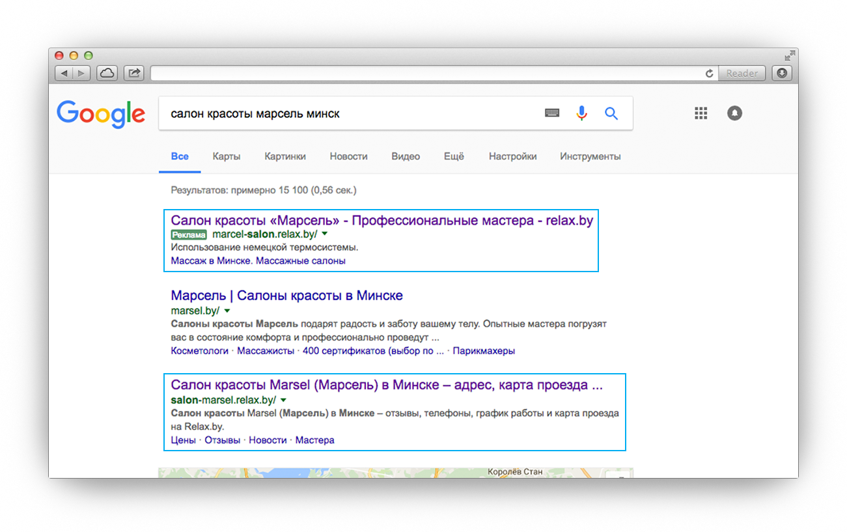The image size is (847, 532).
Task: Click the Google logo
Action: (101, 115)
